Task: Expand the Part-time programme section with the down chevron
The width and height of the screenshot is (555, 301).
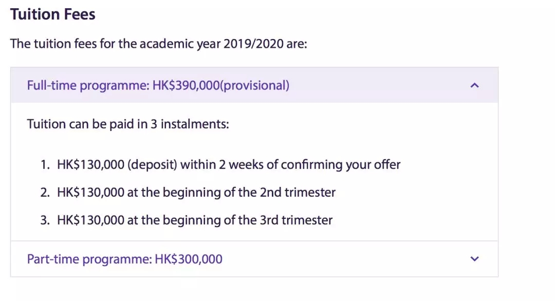Action: click(474, 259)
